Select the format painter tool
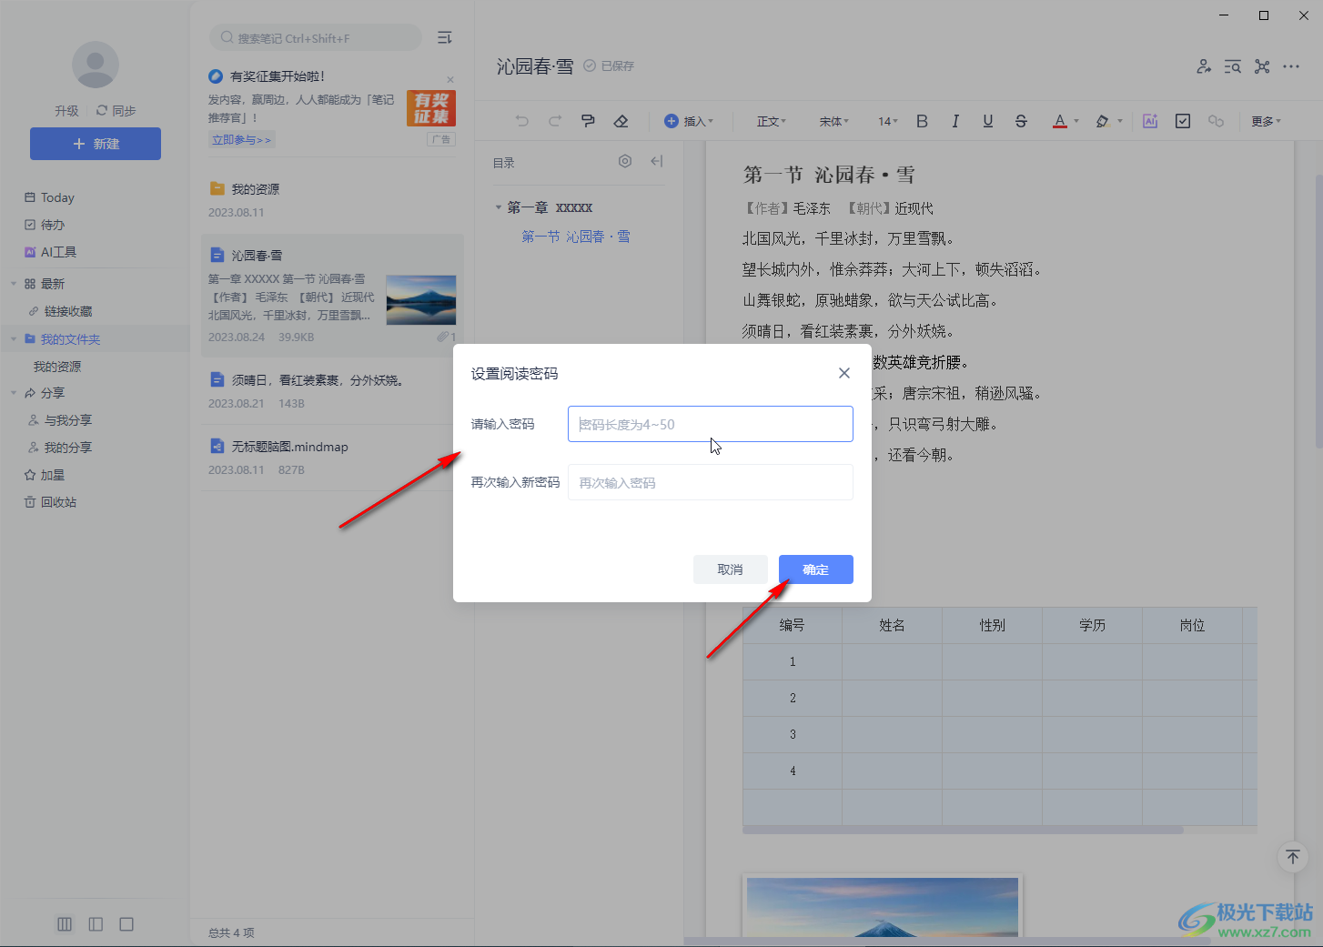 (588, 121)
